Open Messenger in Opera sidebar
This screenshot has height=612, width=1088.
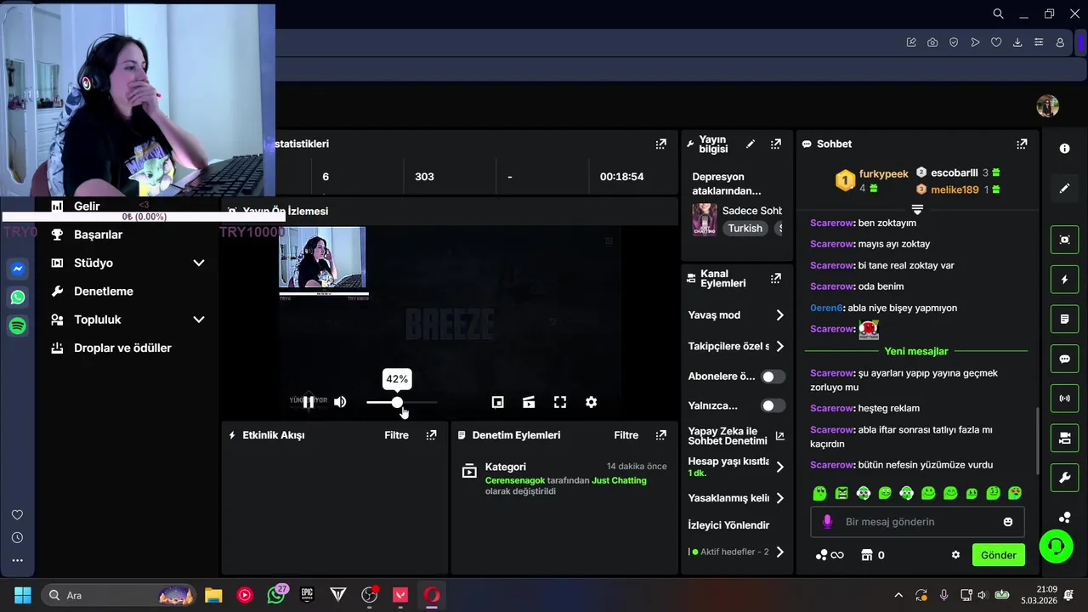(17, 269)
